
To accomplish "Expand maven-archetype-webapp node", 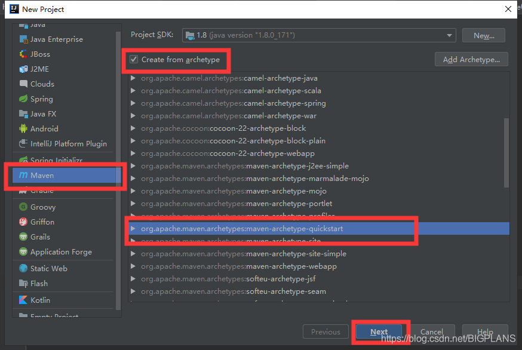I will point(133,266).
